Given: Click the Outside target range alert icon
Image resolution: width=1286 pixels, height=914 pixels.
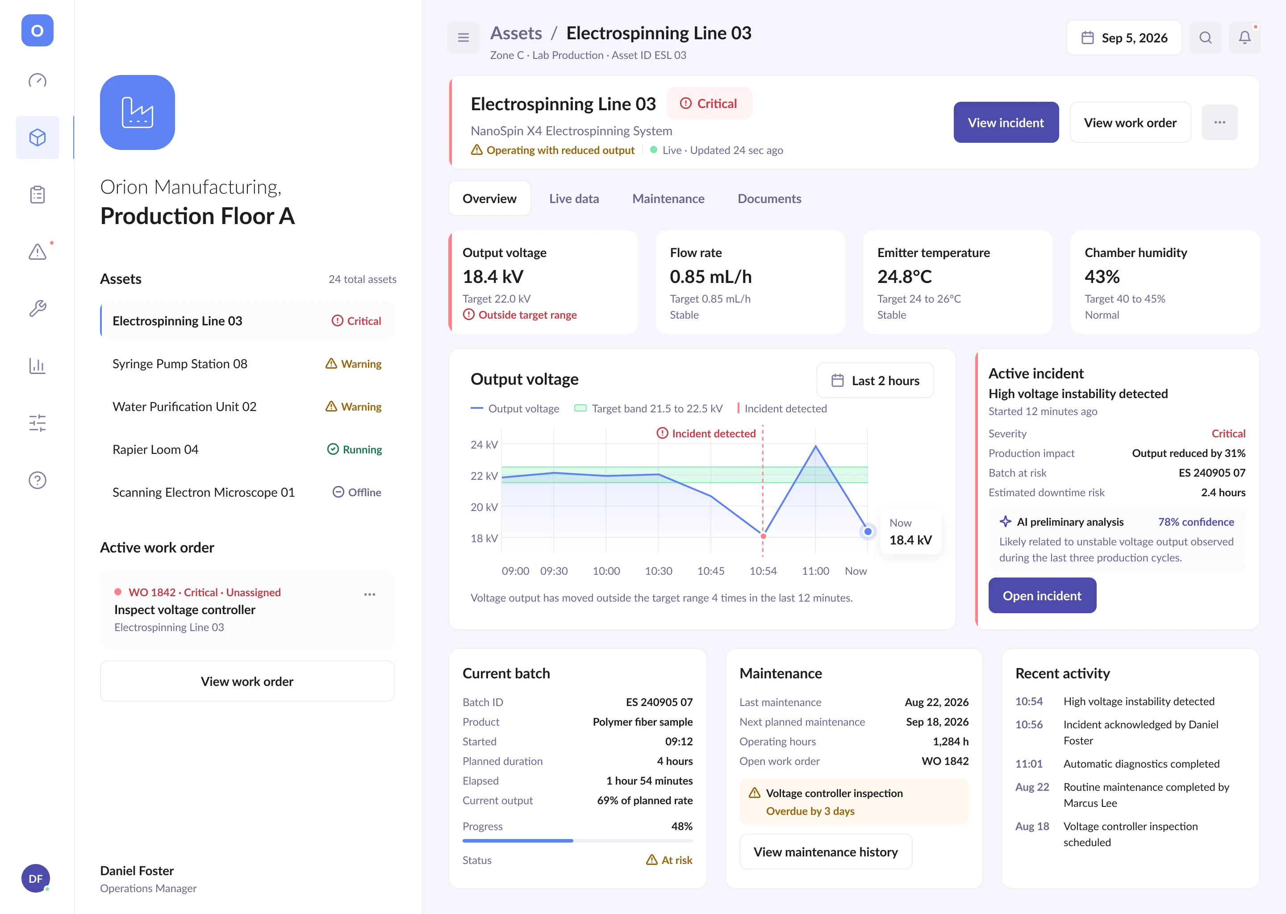Looking at the screenshot, I should coord(468,315).
